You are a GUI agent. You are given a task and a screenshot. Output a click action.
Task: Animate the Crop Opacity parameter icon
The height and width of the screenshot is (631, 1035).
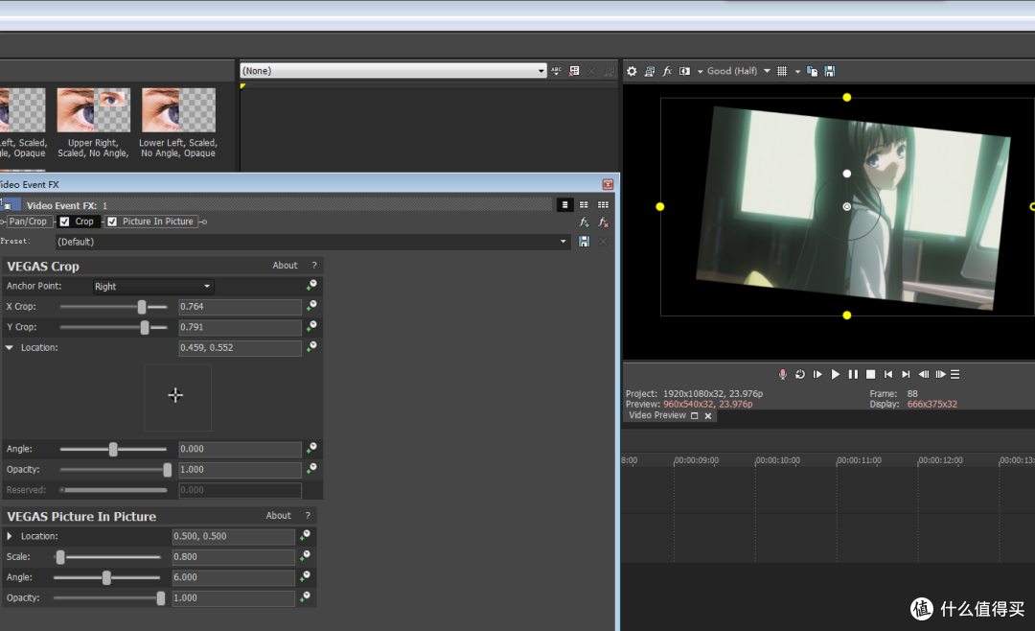coord(311,469)
